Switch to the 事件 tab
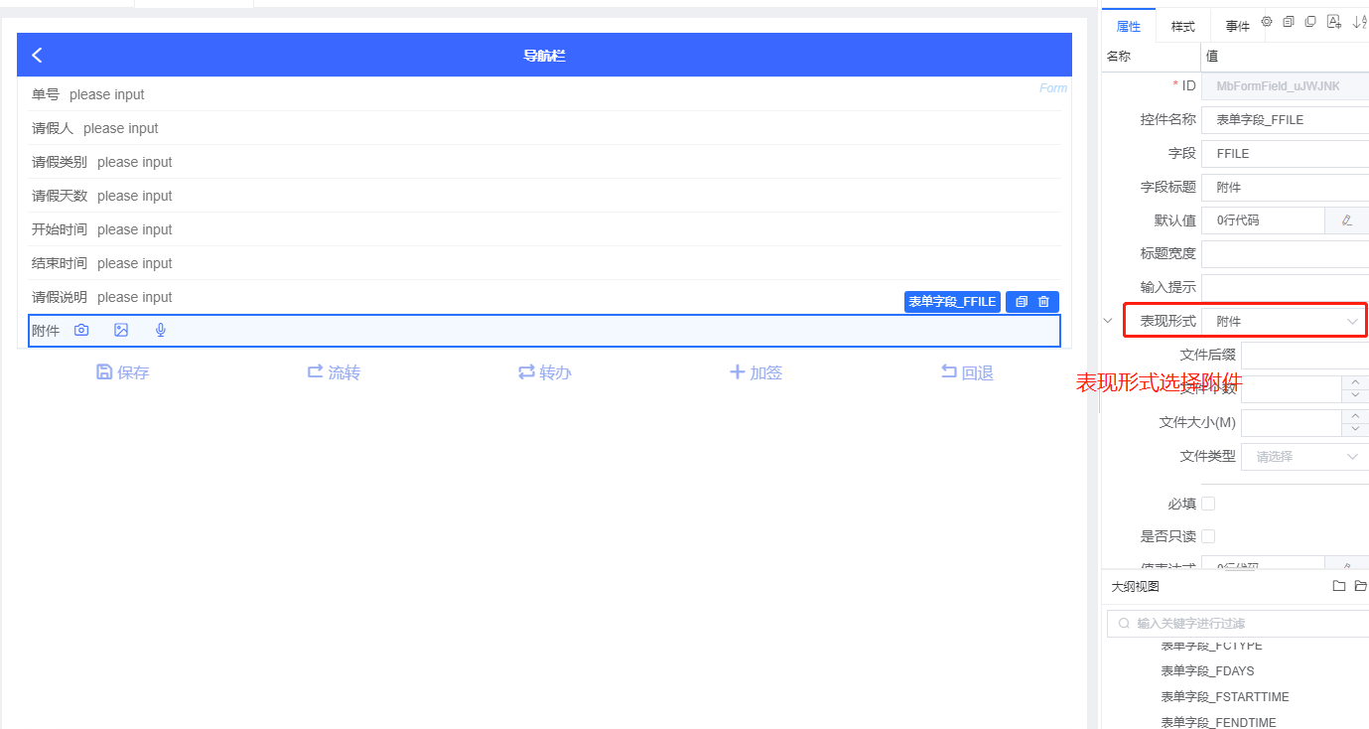 (1237, 27)
